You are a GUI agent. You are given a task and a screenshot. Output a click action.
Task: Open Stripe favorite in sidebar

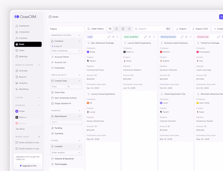[x=28, y=111]
